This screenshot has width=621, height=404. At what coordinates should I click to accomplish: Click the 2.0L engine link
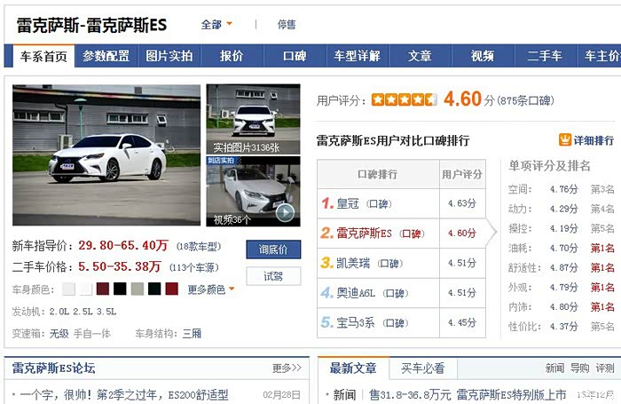click(x=59, y=312)
